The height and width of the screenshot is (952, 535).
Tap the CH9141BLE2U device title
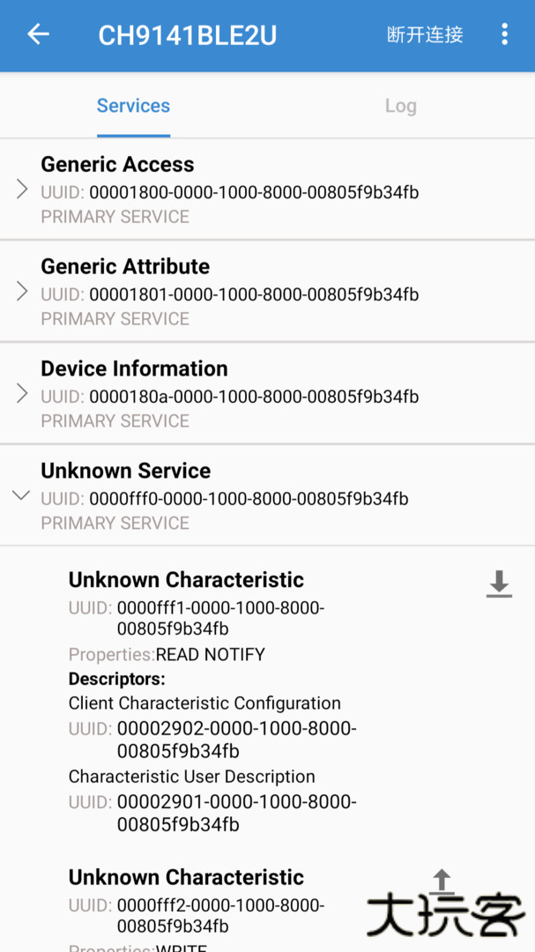coord(187,35)
